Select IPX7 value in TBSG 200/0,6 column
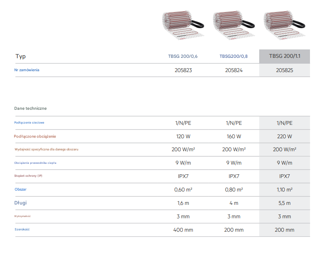This screenshot has height=261, width=315. point(183,176)
